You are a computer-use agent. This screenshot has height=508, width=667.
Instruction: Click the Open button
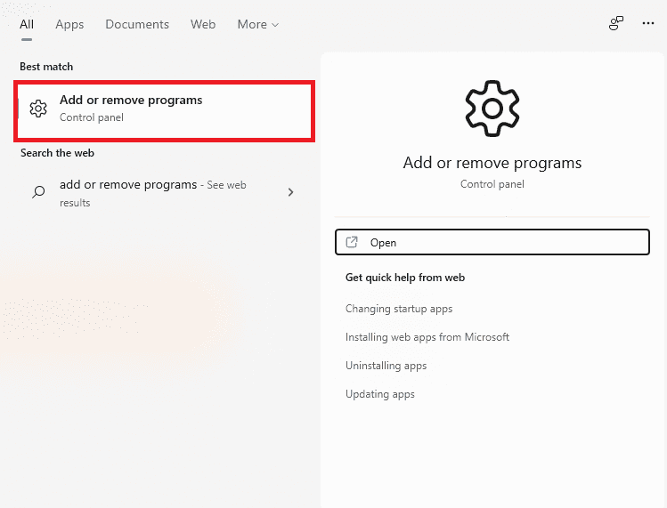(492, 242)
